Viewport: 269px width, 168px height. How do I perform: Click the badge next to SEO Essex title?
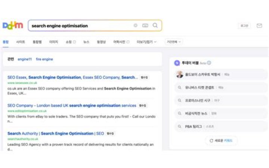click(144, 78)
